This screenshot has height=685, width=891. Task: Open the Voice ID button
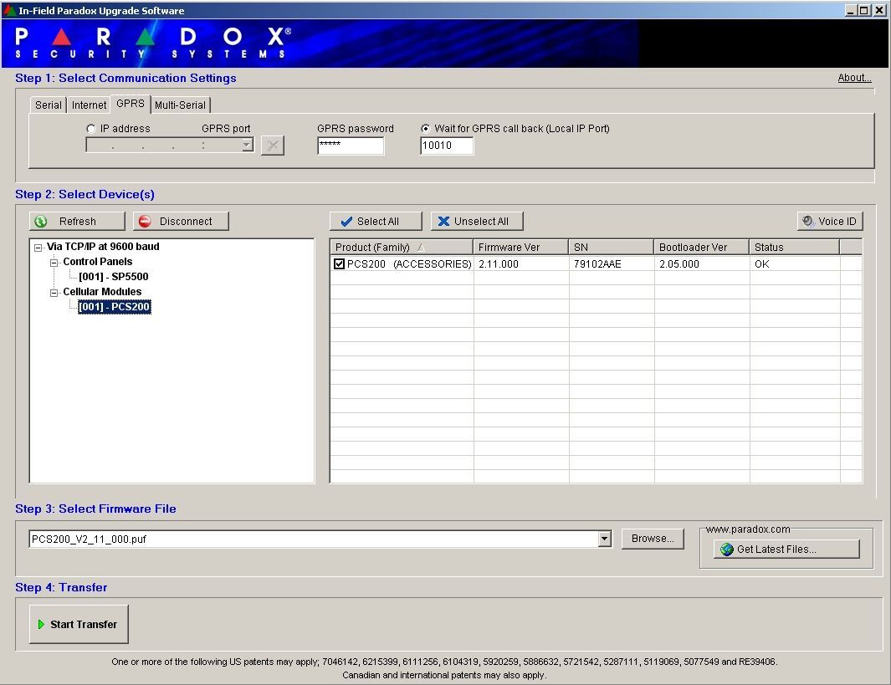tap(829, 222)
